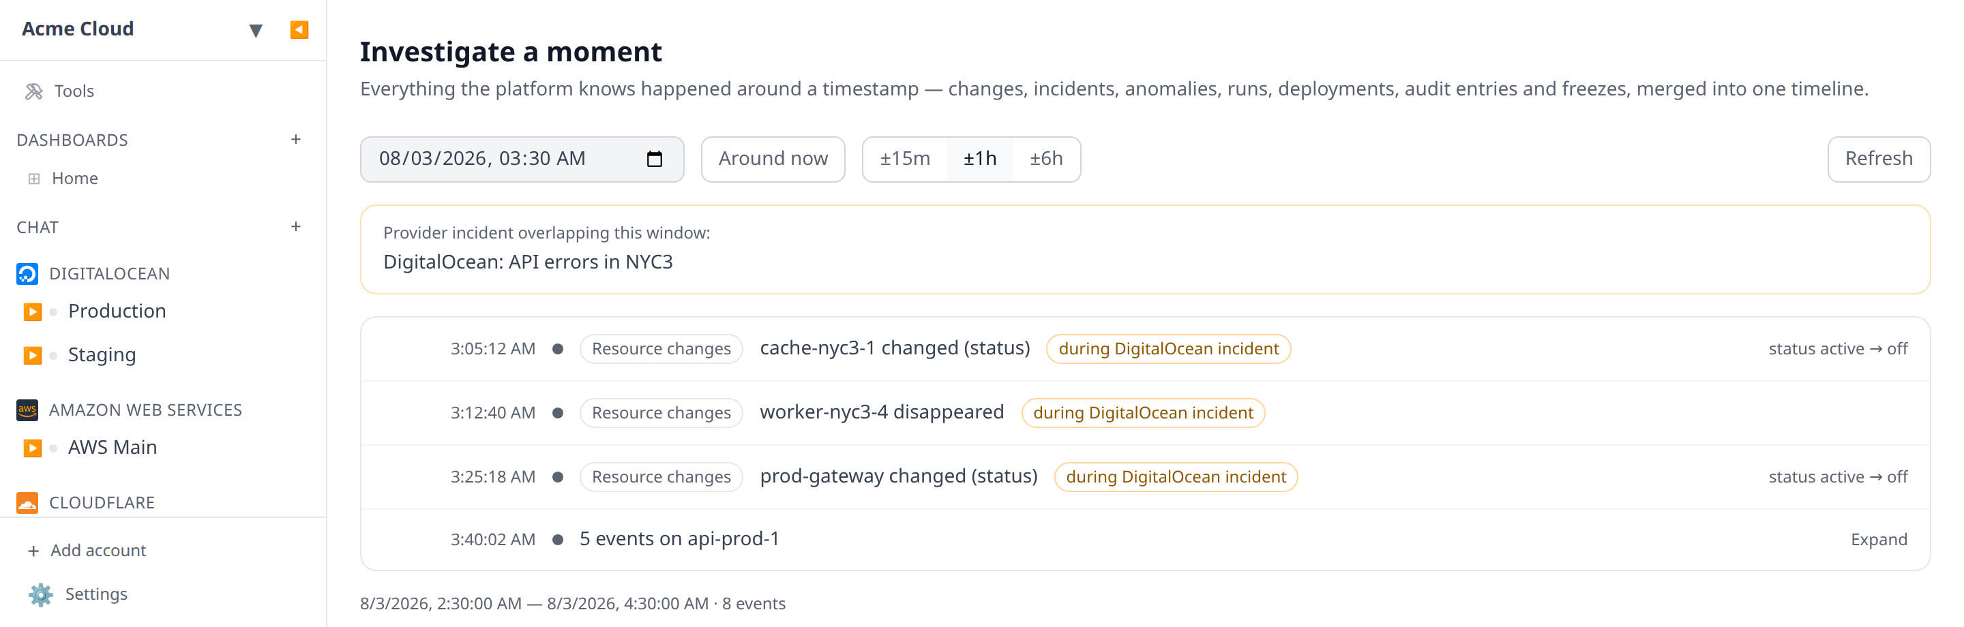The height and width of the screenshot is (627, 1964).
Task: Collapse sidebar with orange arrow icon
Action: point(299,30)
